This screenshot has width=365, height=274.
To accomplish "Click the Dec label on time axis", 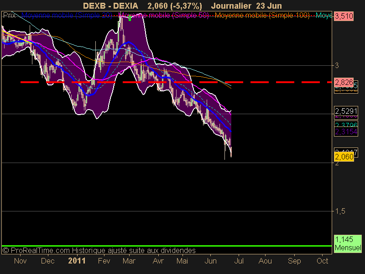I will [47, 261].
